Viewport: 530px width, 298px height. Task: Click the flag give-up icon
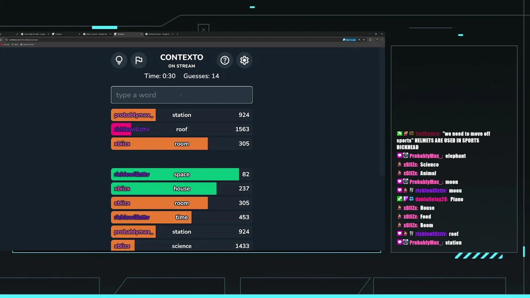tap(139, 60)
